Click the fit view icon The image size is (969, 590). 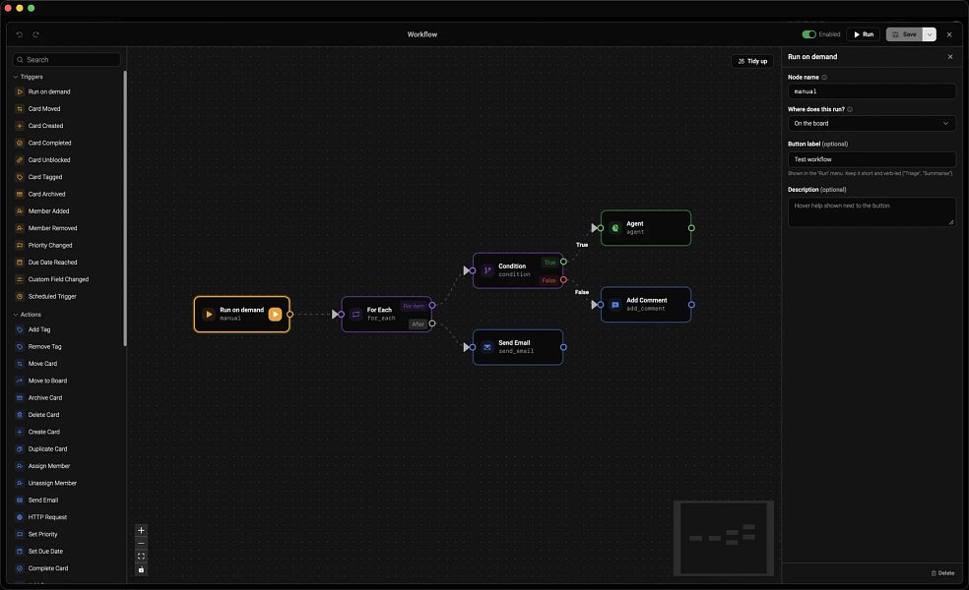coord(141,557)
